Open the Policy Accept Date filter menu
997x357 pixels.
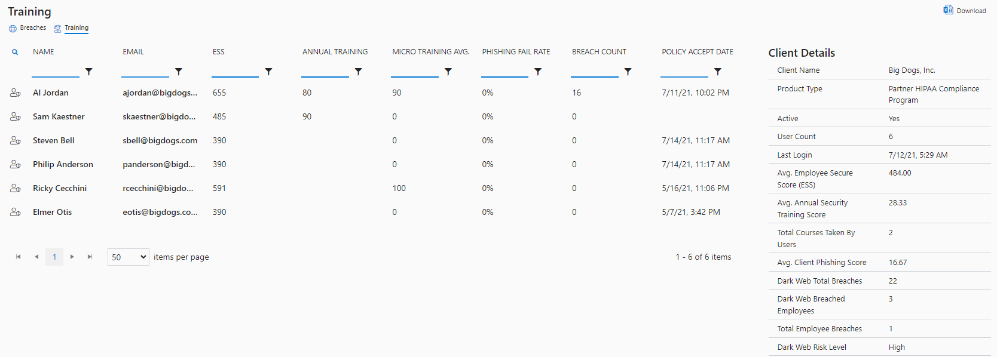pos(717,72)
